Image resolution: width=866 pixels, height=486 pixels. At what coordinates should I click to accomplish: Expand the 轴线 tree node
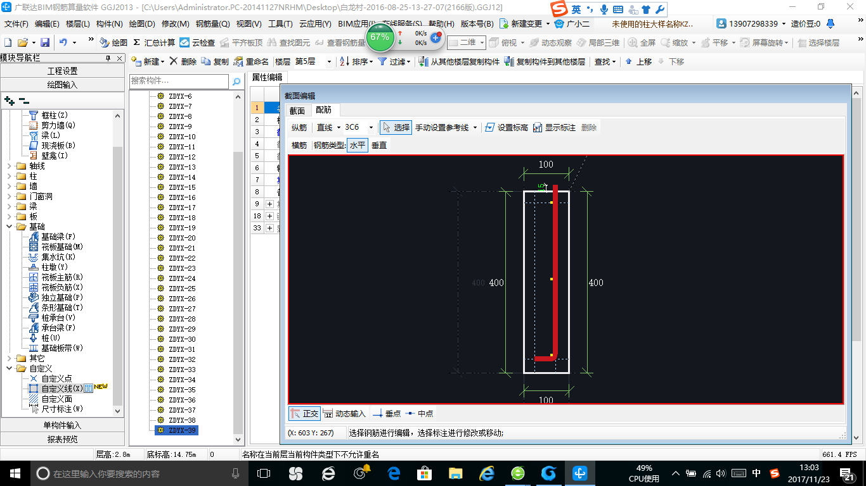(x=9, y=166)
